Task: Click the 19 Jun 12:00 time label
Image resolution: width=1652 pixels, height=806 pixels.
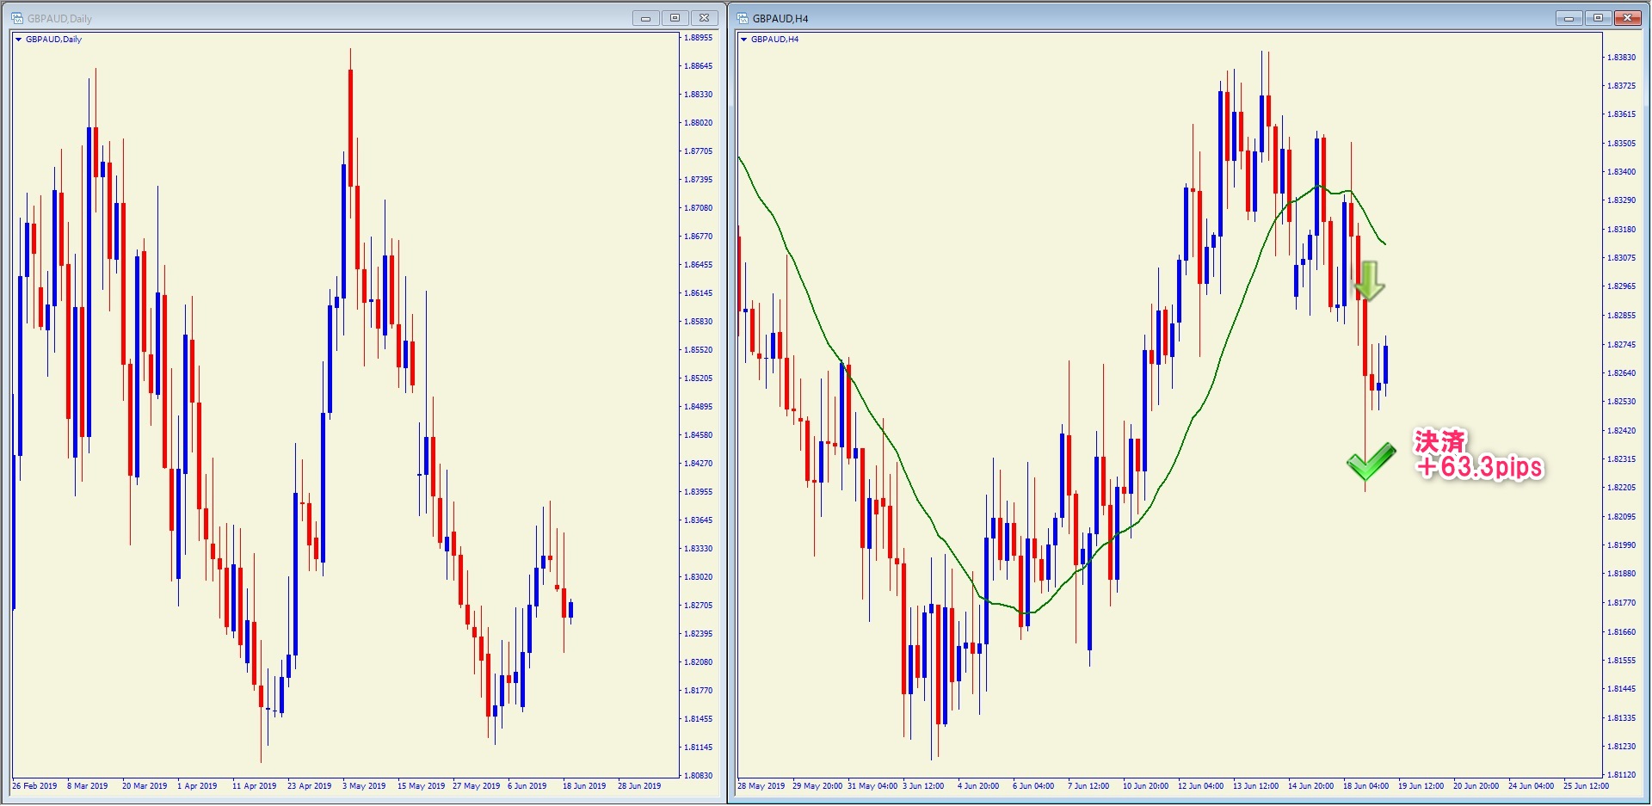Action: tap(1421, 786)
